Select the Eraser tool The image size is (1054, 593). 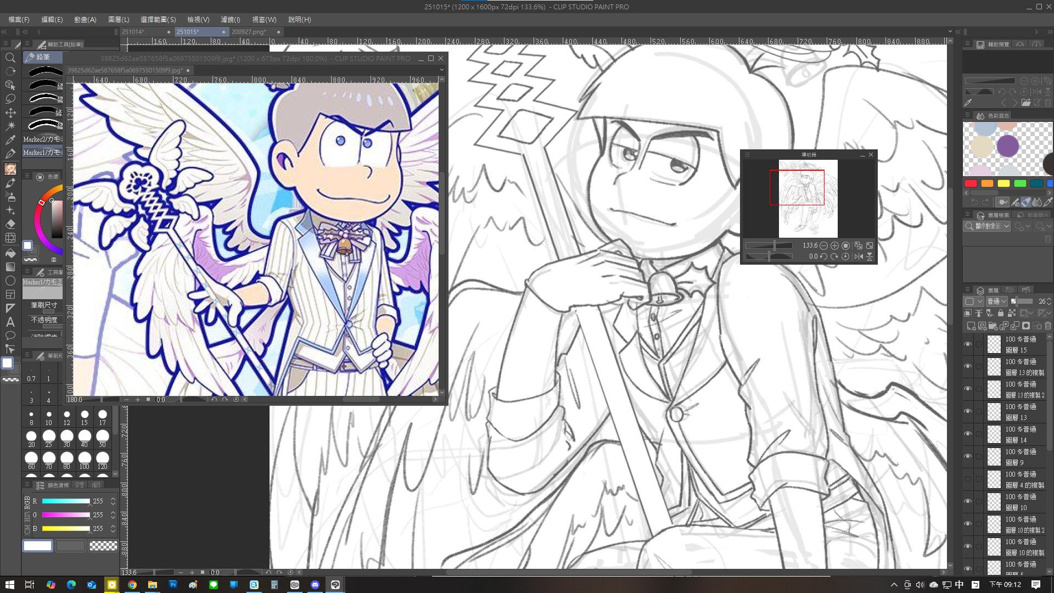(x=10, y=224)
